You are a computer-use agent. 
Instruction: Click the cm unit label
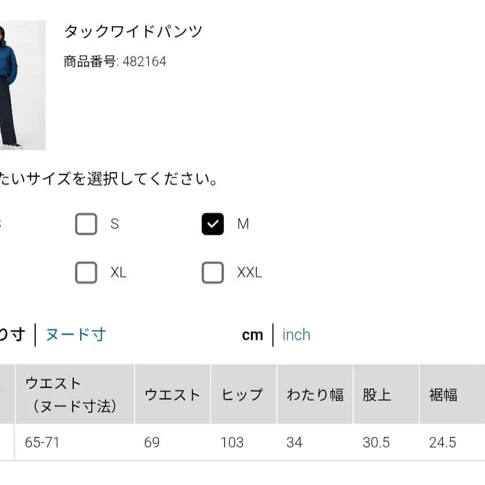pyautogui.click(x=252, y=334)
